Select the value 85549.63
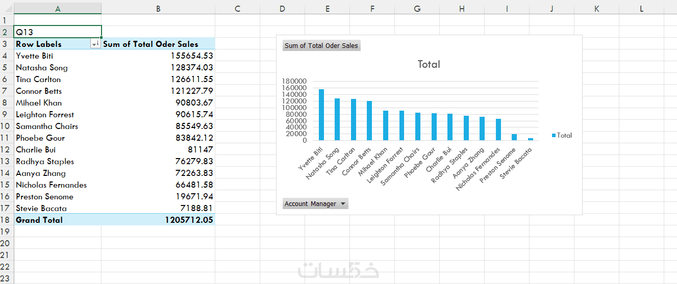677x284 pixels. [x=158, y=126]
